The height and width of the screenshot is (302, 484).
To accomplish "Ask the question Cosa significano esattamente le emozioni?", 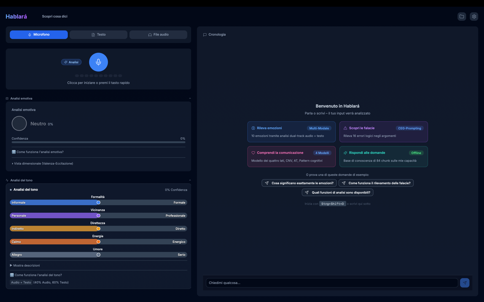I will [x=299, y=183].
